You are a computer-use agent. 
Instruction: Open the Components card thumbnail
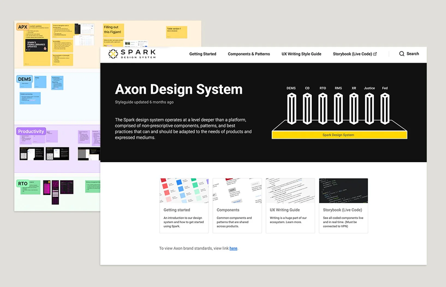coord(237,191)
